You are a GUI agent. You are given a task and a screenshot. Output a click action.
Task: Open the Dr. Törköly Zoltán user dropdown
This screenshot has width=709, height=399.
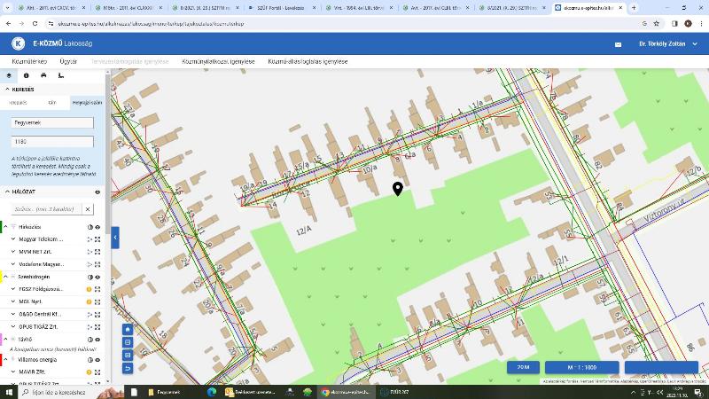(668, 43)
